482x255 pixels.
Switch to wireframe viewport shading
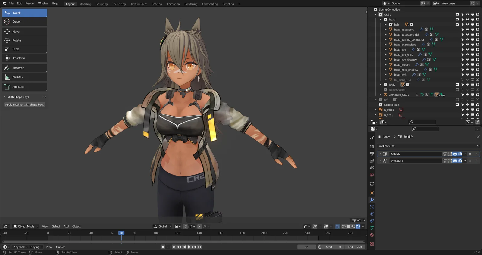343,226
